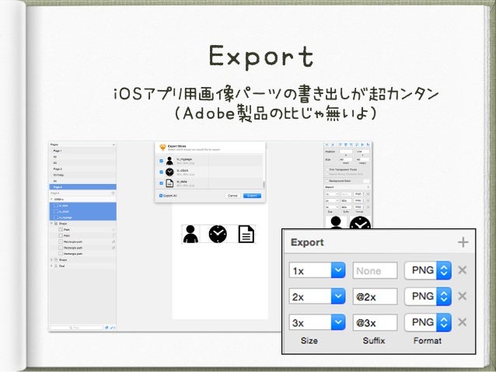Click the @2x suffix field

pos(375,296)
